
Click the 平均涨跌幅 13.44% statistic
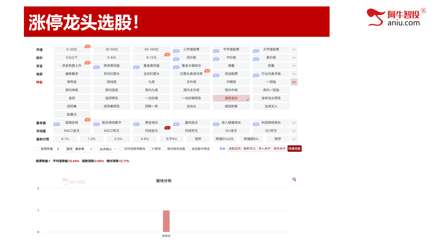tap(66, 161)
